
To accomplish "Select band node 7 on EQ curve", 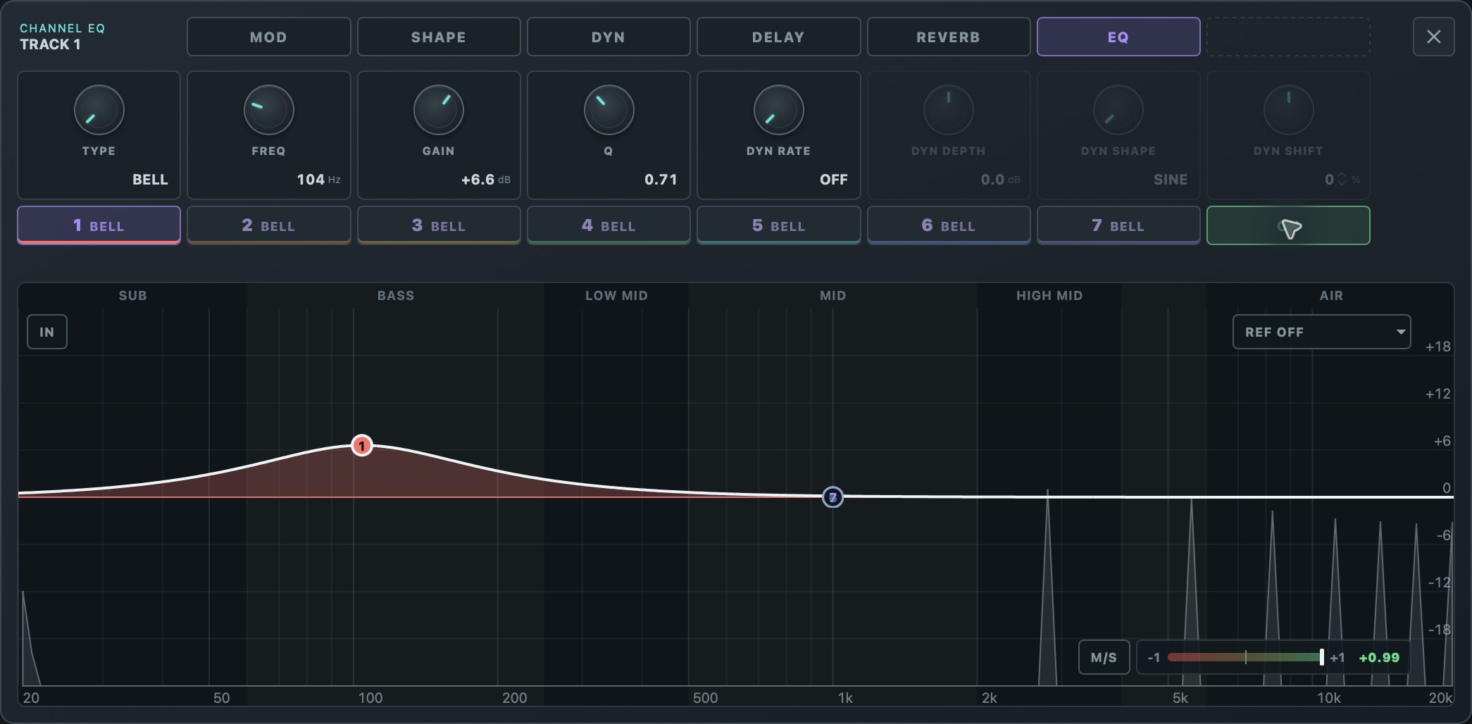I will pos(833,497).
